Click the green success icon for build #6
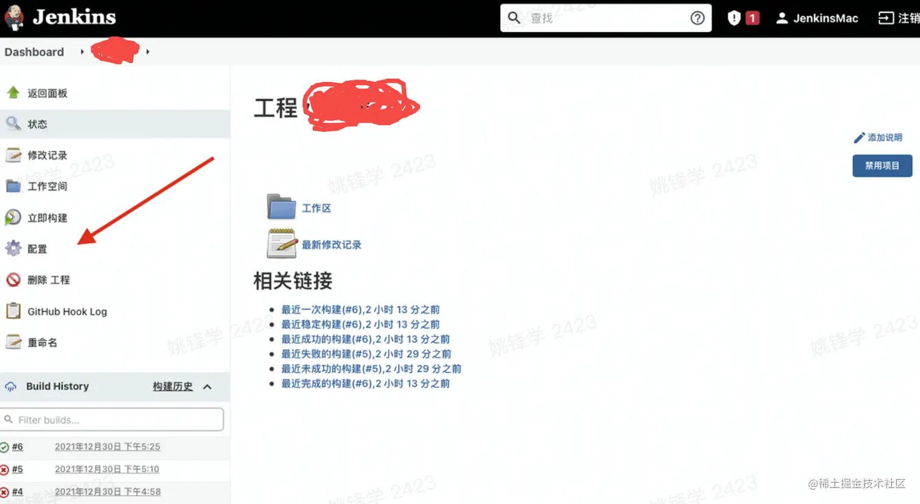 click(x=4, y=447)
